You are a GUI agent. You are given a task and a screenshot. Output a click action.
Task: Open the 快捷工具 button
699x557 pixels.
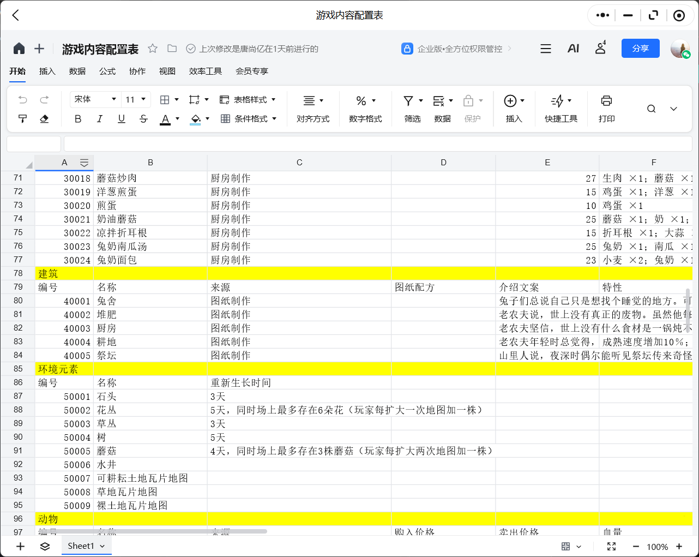click(561, 109)
